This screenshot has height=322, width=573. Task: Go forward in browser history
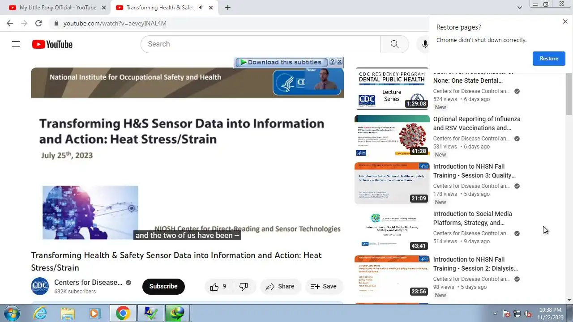pos(24,23)
